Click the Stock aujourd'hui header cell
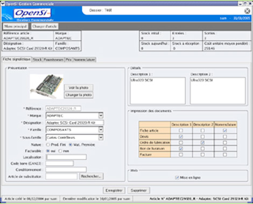Image resolution: width=253 pixels, height=204 pixels. (154, 43)
